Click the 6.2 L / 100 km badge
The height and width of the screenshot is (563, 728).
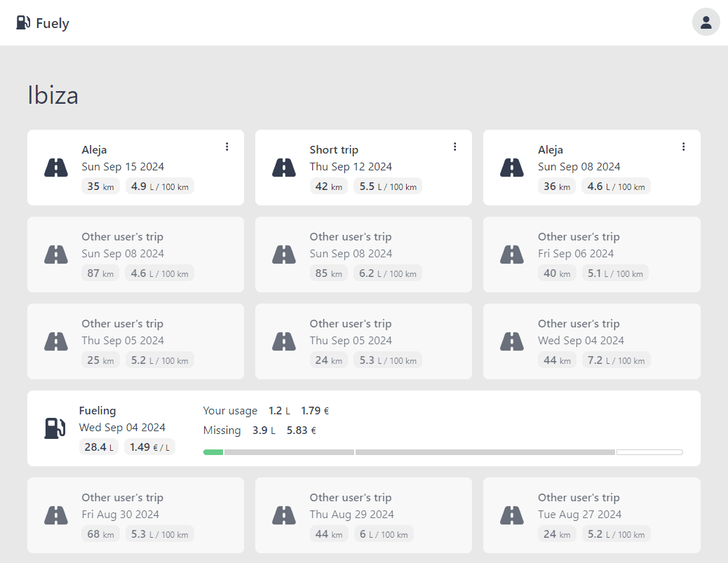point(388,273)
